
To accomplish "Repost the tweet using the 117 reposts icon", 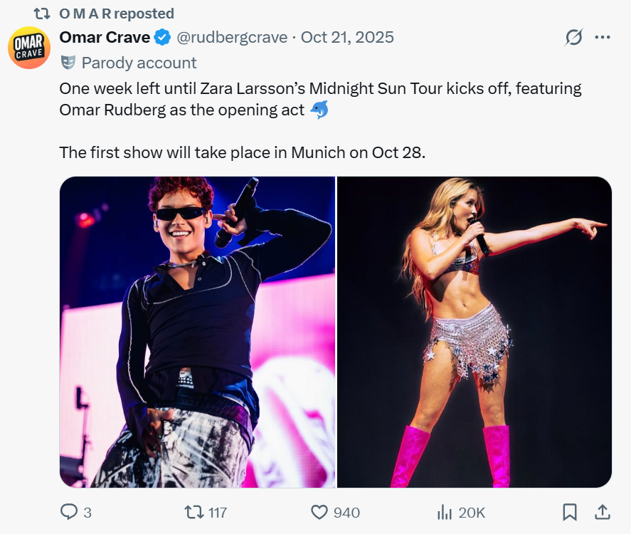I will [x=193, y=512].
